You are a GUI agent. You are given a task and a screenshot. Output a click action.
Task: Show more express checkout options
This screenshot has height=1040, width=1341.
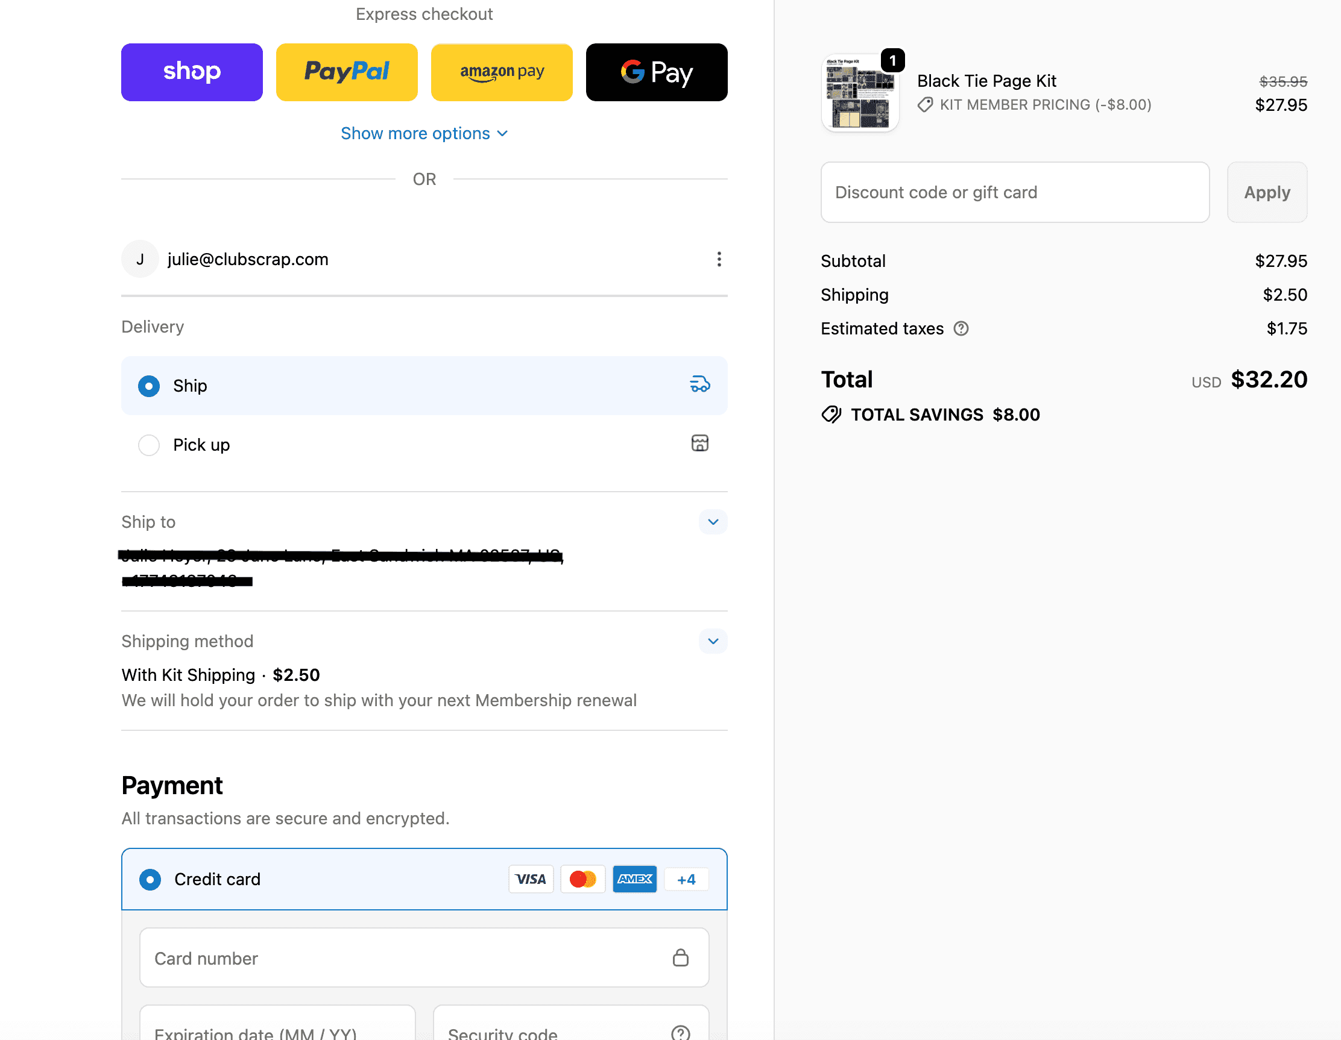(424, 133)
